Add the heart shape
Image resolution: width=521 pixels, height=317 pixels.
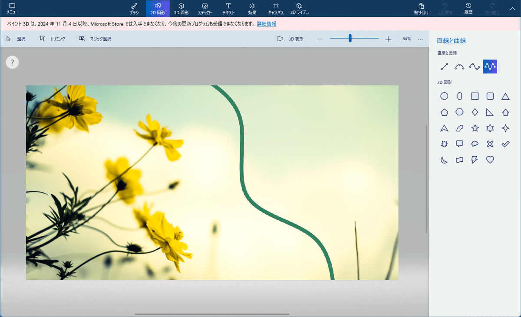tap(490, 160)
